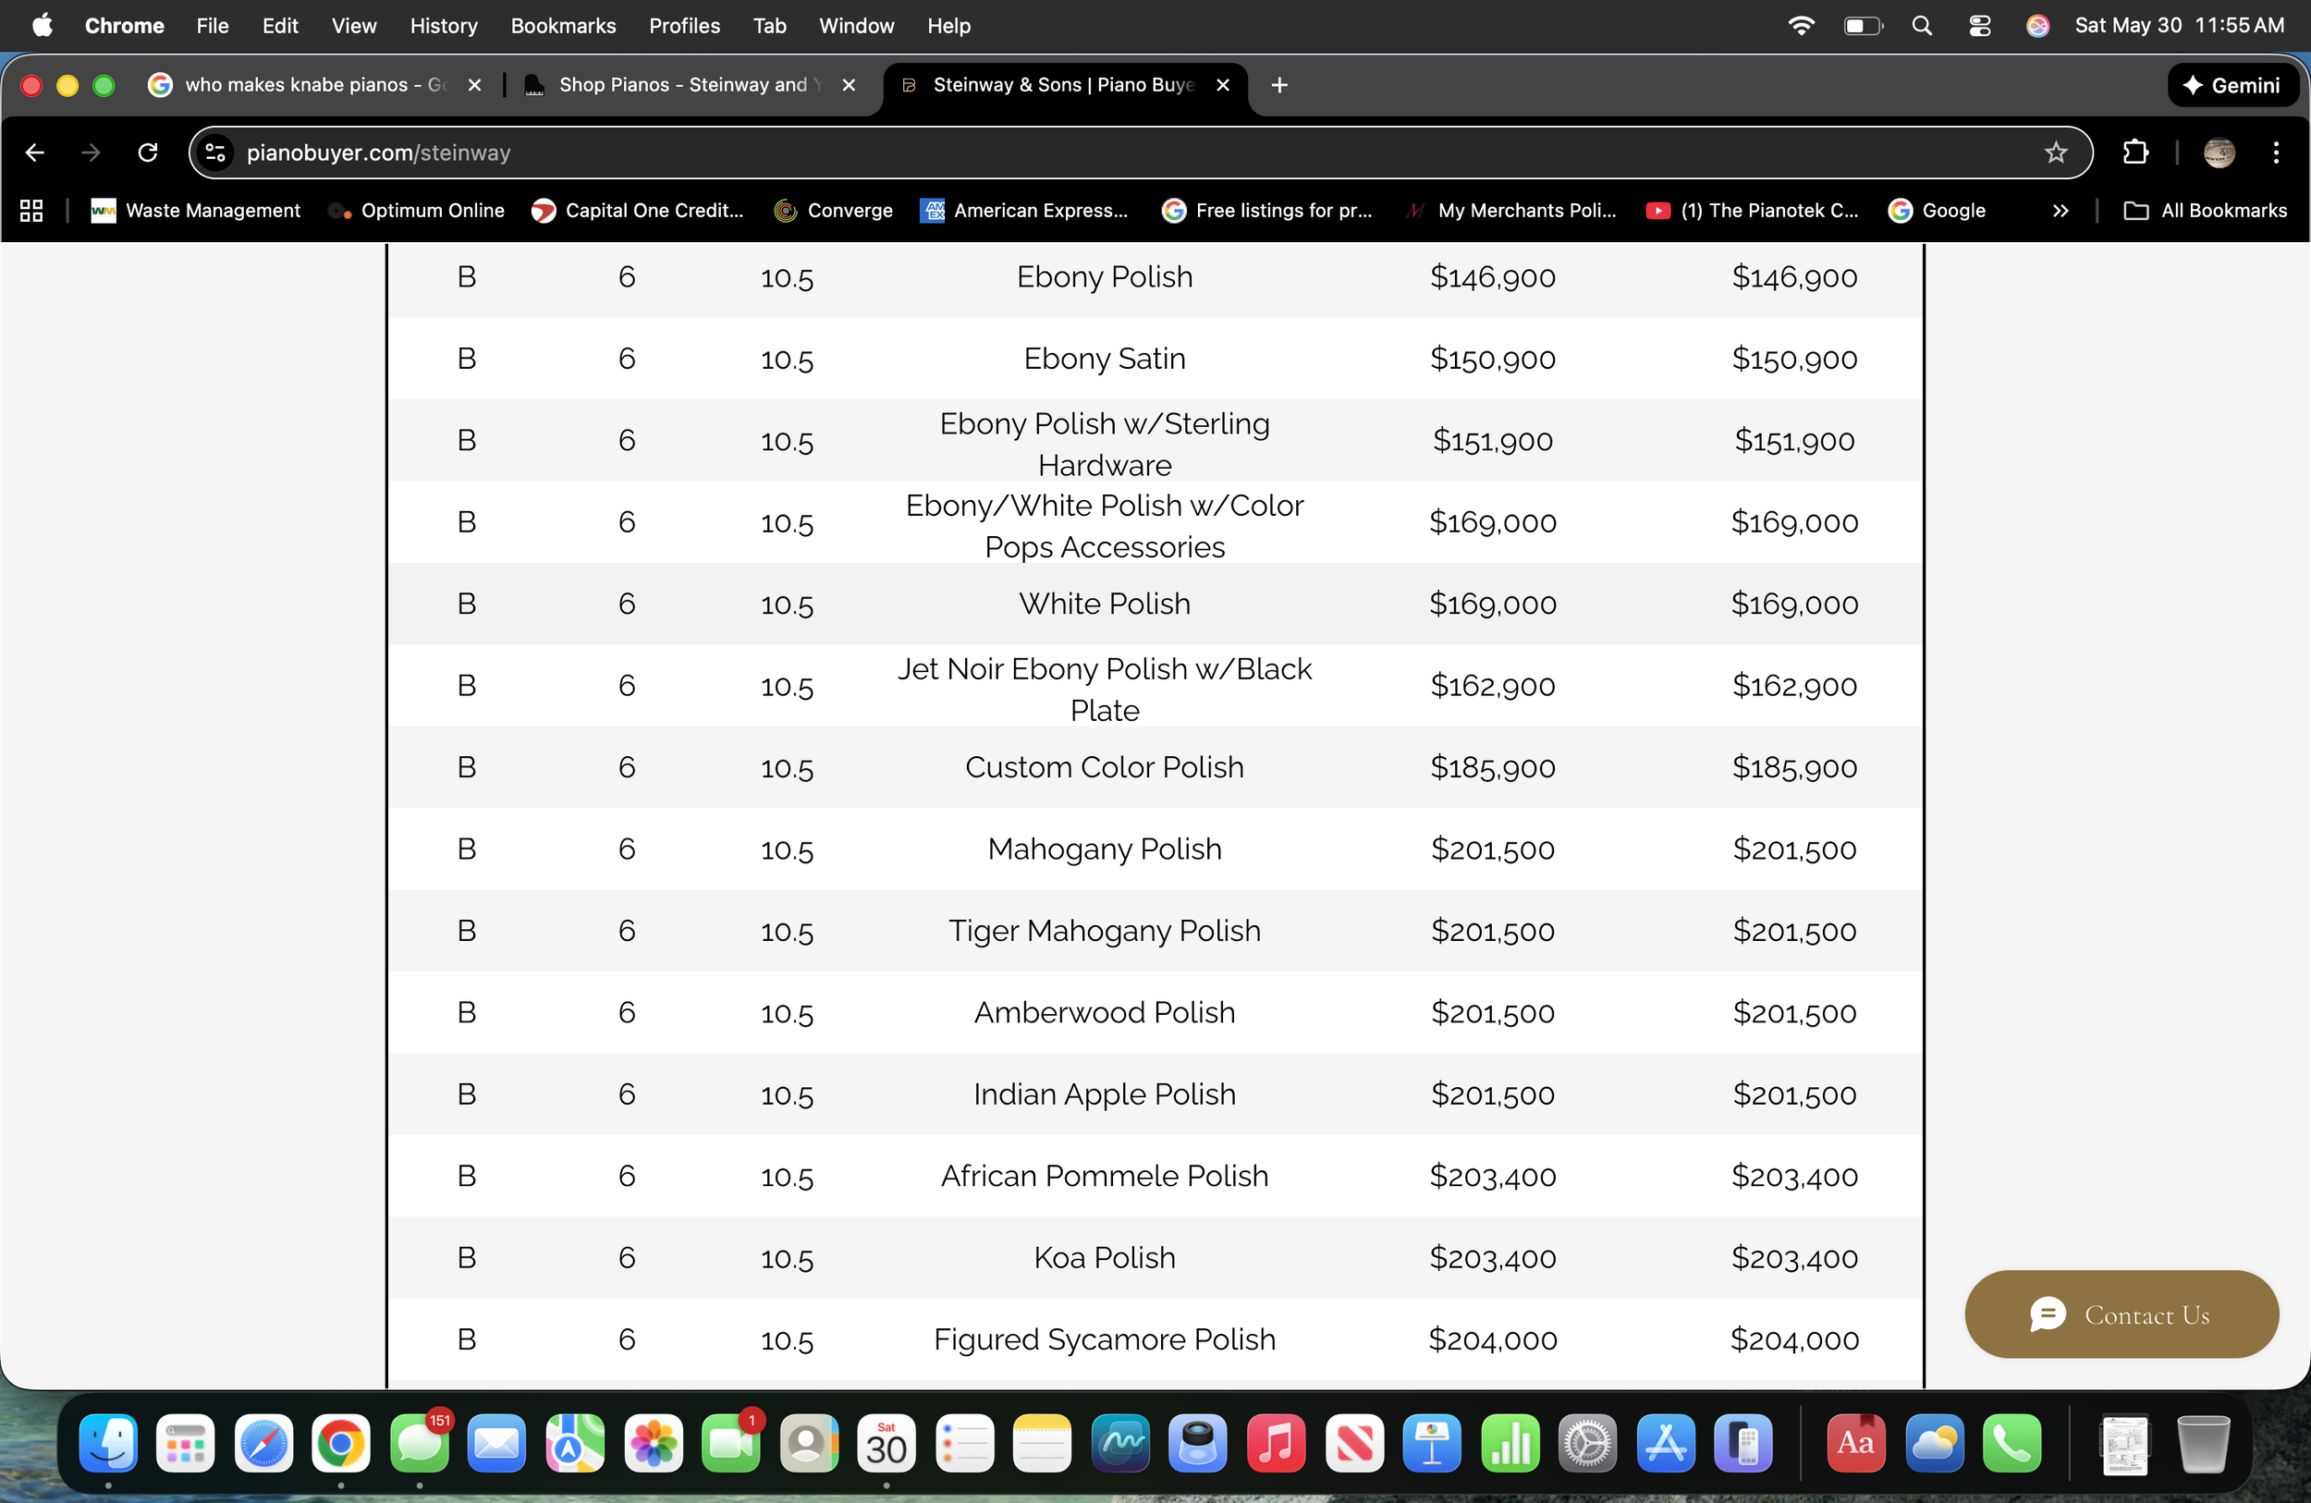Image resolution: width=2311 pixels, height=1503 pixels.
Task: Select 'Ebony Satin' finish cell
Action: point(1104,359)
